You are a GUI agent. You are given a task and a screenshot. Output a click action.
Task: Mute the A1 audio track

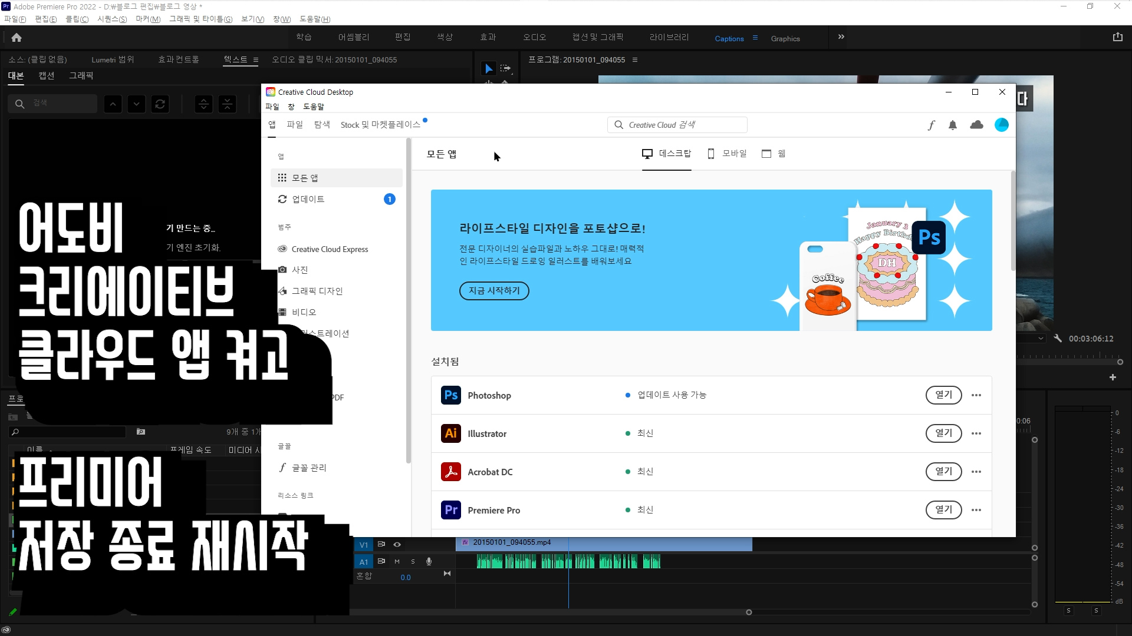pos(397,562)
